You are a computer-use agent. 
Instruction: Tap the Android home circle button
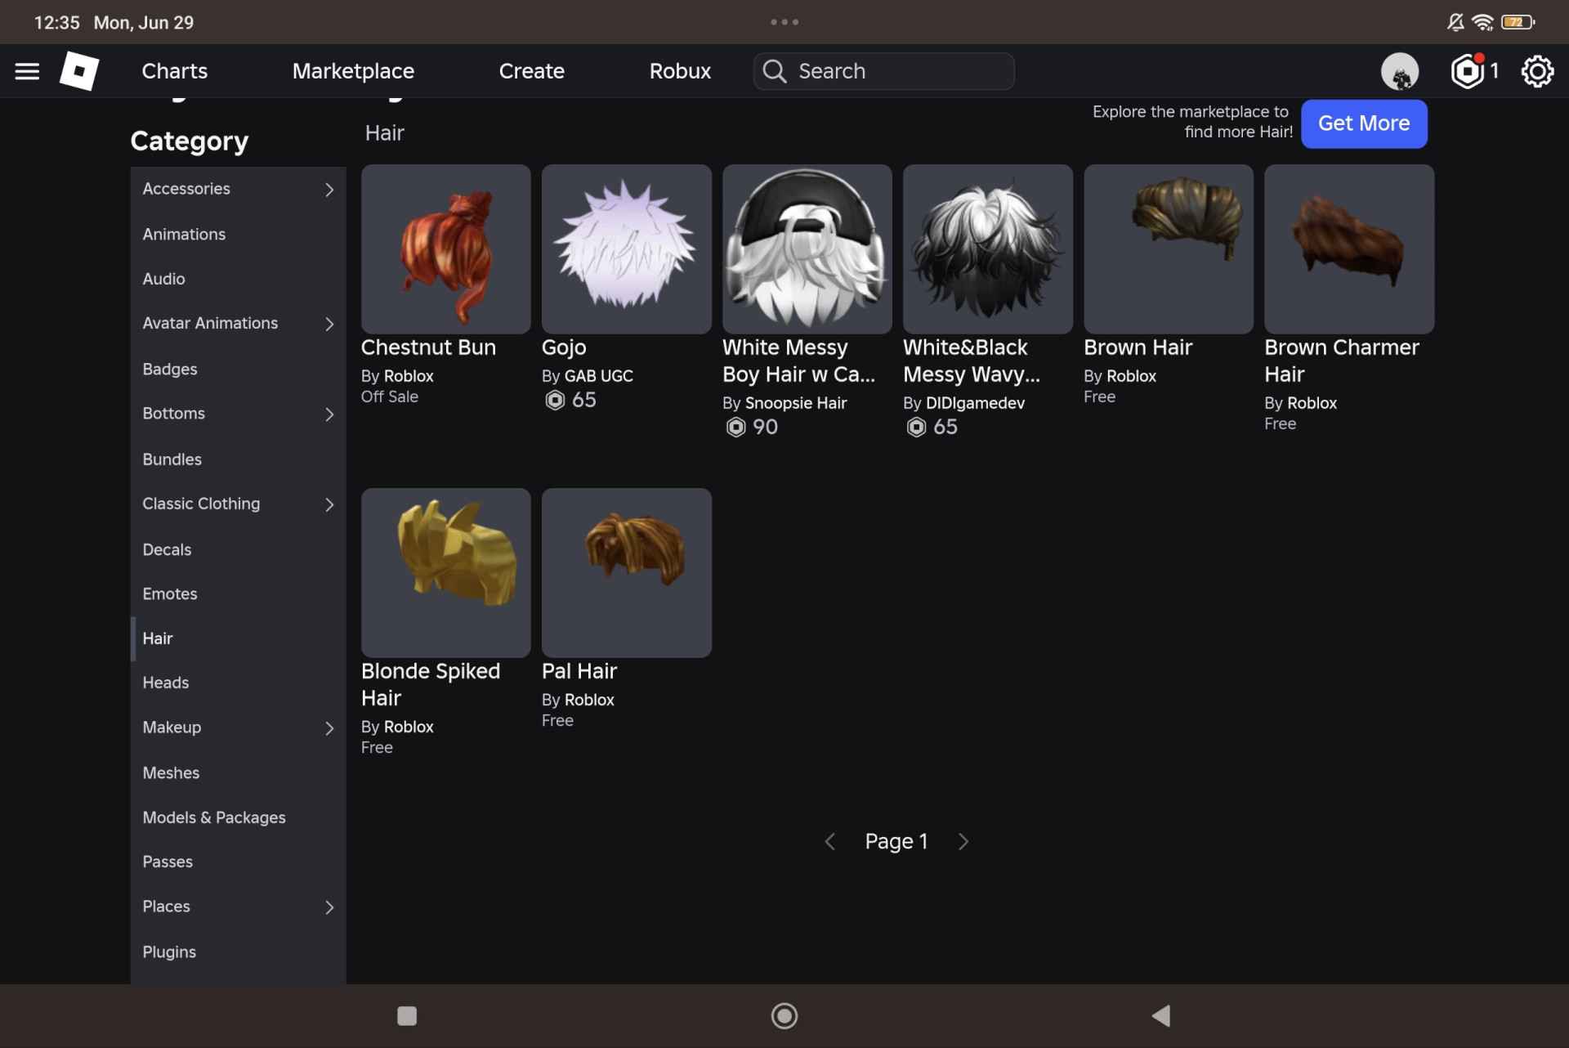pos(784,1015)
